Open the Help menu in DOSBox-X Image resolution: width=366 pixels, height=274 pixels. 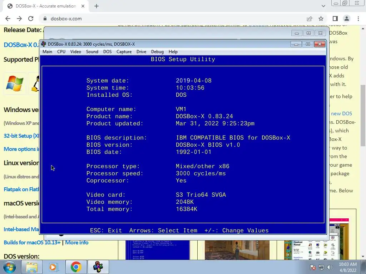pyautogui.click(x=173, y=52)
